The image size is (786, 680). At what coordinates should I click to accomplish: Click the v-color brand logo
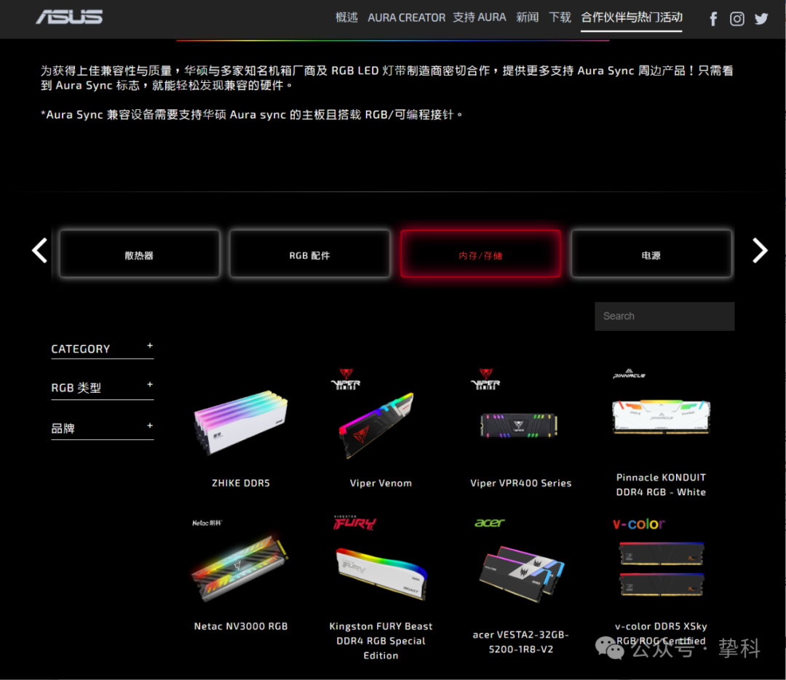638,524
